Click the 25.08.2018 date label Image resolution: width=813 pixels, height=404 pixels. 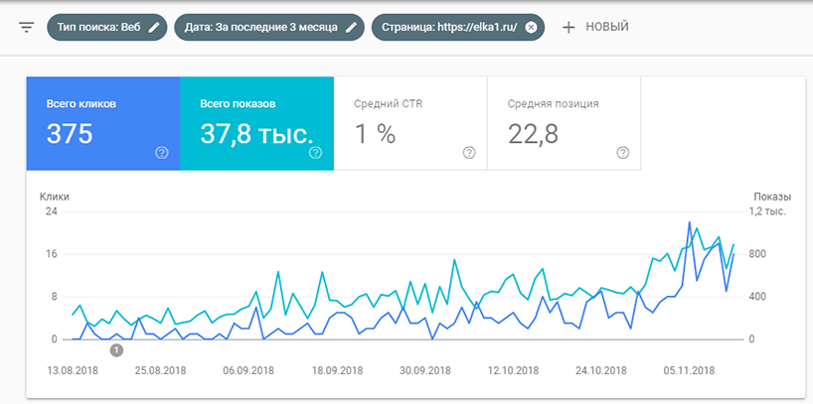[160, 371]
